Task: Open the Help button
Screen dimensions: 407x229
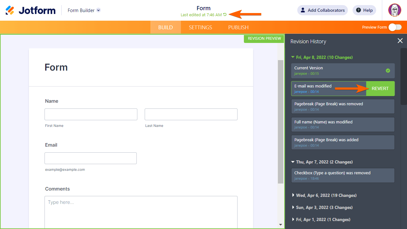Action: click(x=364, y=10)
